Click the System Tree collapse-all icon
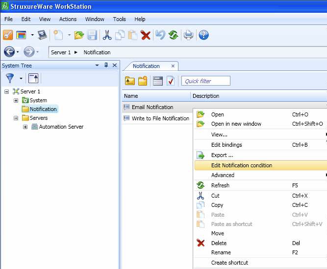The width and height of the screenshot is (327, 269). [33, 78]
